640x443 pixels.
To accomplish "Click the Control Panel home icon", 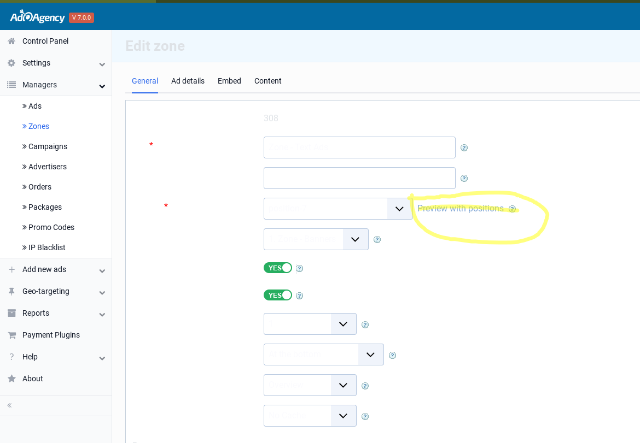I will click(11, 41).
